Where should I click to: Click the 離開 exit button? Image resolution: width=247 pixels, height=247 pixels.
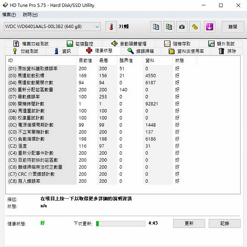pyautogui.click(x=233, y=27)
